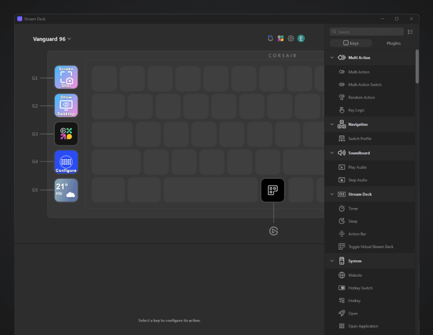This screenshot has height=335, width=433.
Task: Click the G5 weather key thumbnail
Action: 66,190
